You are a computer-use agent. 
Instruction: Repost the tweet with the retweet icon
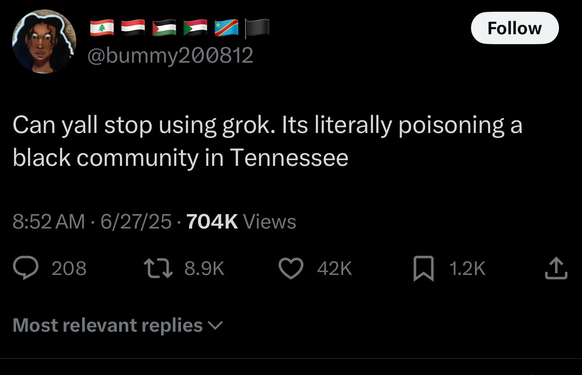click(157, 268)
